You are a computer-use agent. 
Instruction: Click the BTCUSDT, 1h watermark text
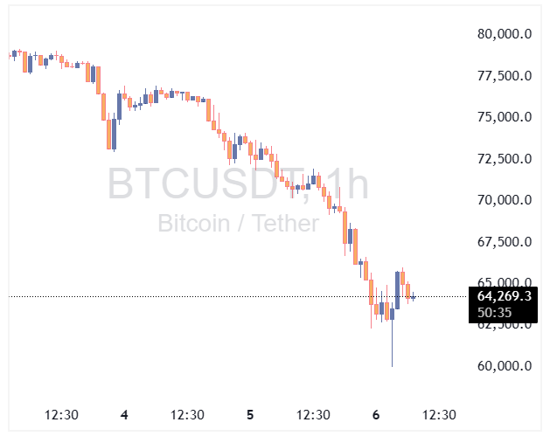click(238, 185)
